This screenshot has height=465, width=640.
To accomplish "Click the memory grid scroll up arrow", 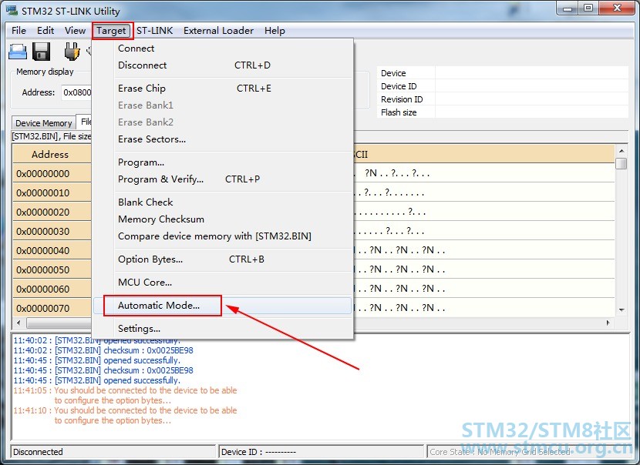I will (621, 151).
